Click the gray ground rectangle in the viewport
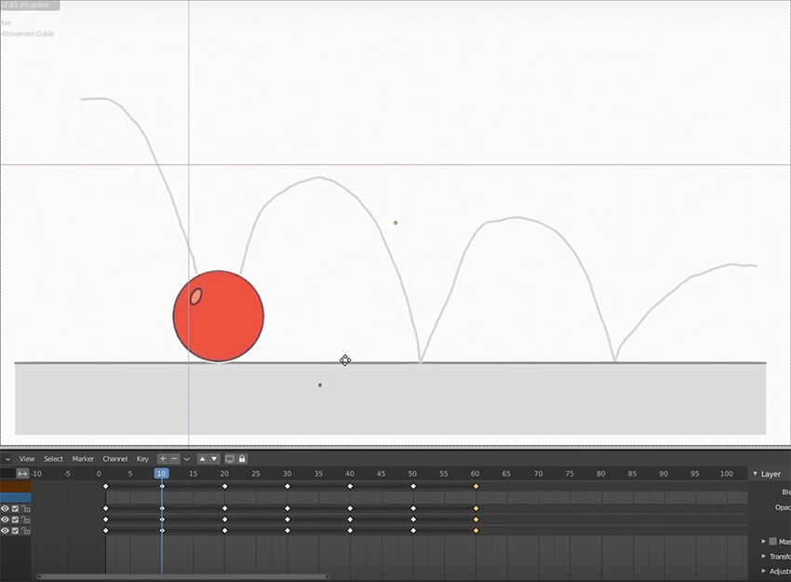This screenshot has height=582, width=791. click(391, 399)
